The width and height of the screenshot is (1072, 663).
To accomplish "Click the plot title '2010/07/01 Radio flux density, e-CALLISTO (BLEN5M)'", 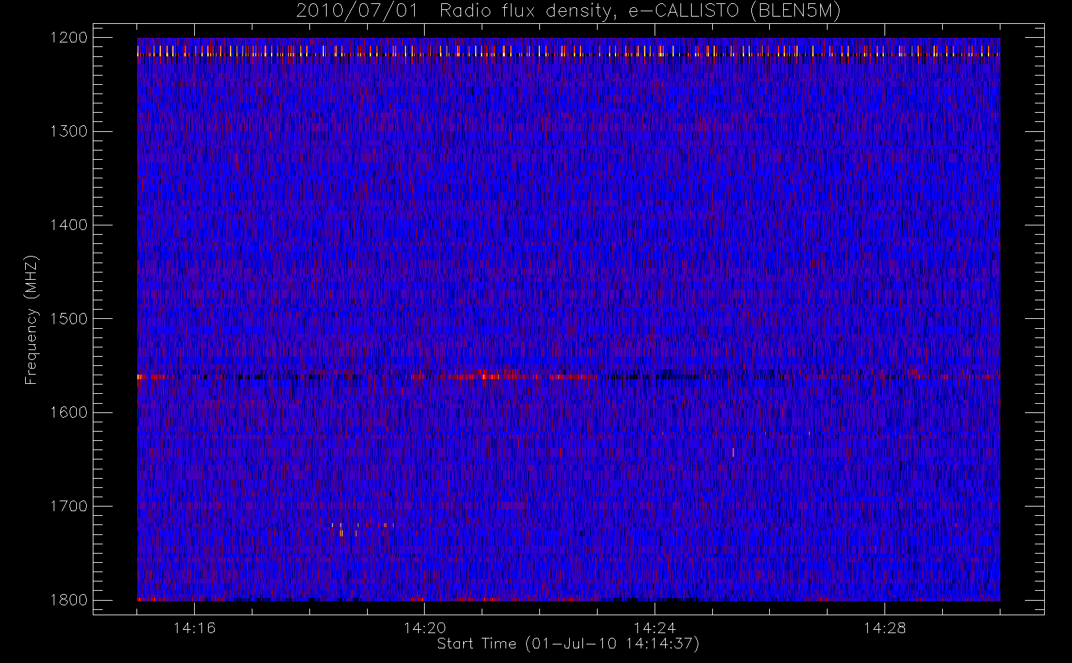I will pos(568,11).
